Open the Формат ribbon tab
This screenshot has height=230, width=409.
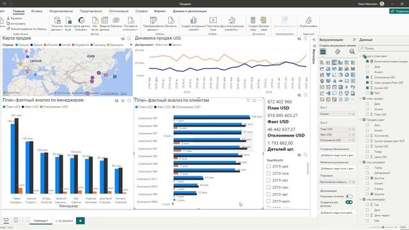[x=160, y=11]
